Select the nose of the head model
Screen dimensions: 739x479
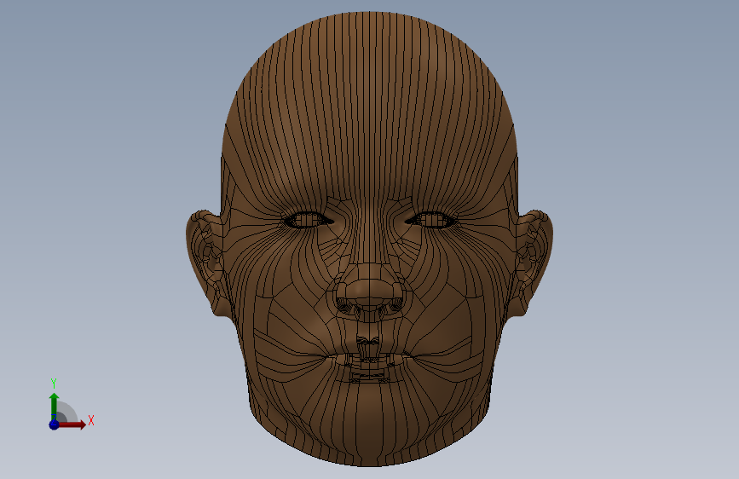[x=370, y=293]
